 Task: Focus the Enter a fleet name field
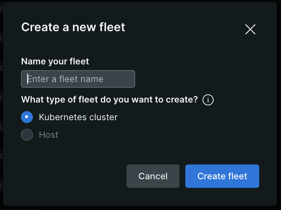(x=78, y=79)
